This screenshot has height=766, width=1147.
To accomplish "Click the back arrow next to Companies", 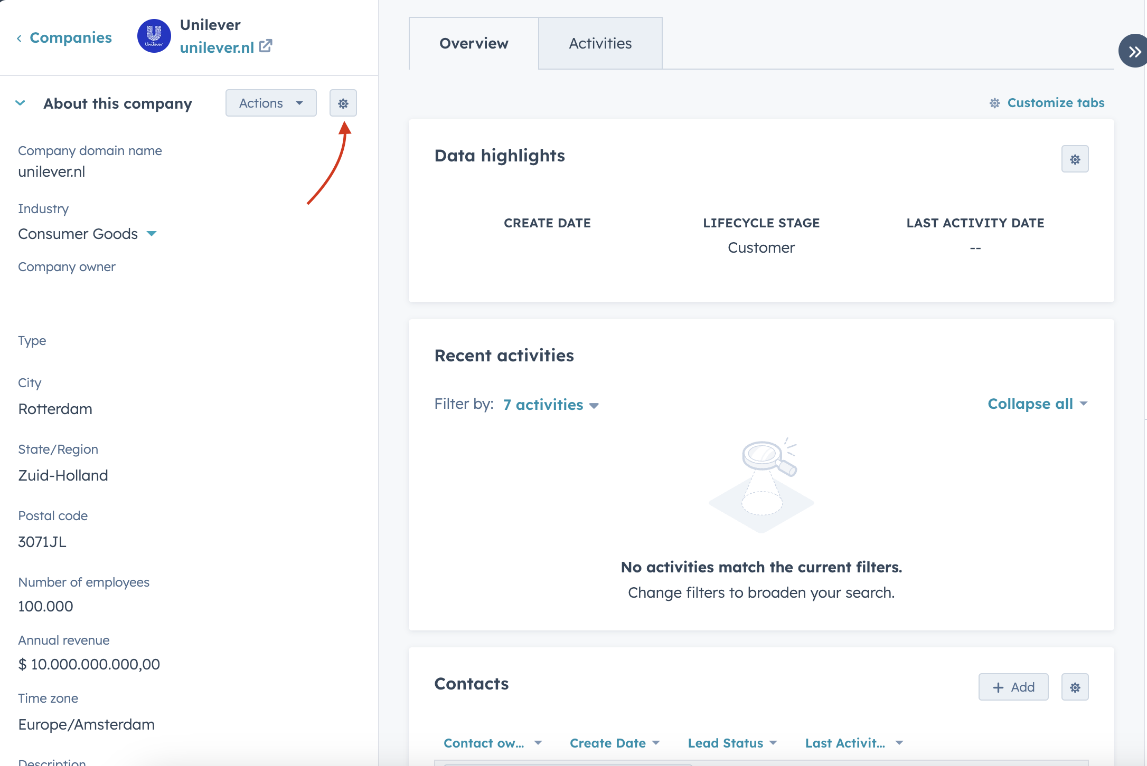I will 19,38.
